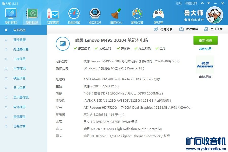Click the 瑞昱 ALC269 sound card value
Image resolution: width=228 pixels, height=152 pixels.
coord(123,129)
